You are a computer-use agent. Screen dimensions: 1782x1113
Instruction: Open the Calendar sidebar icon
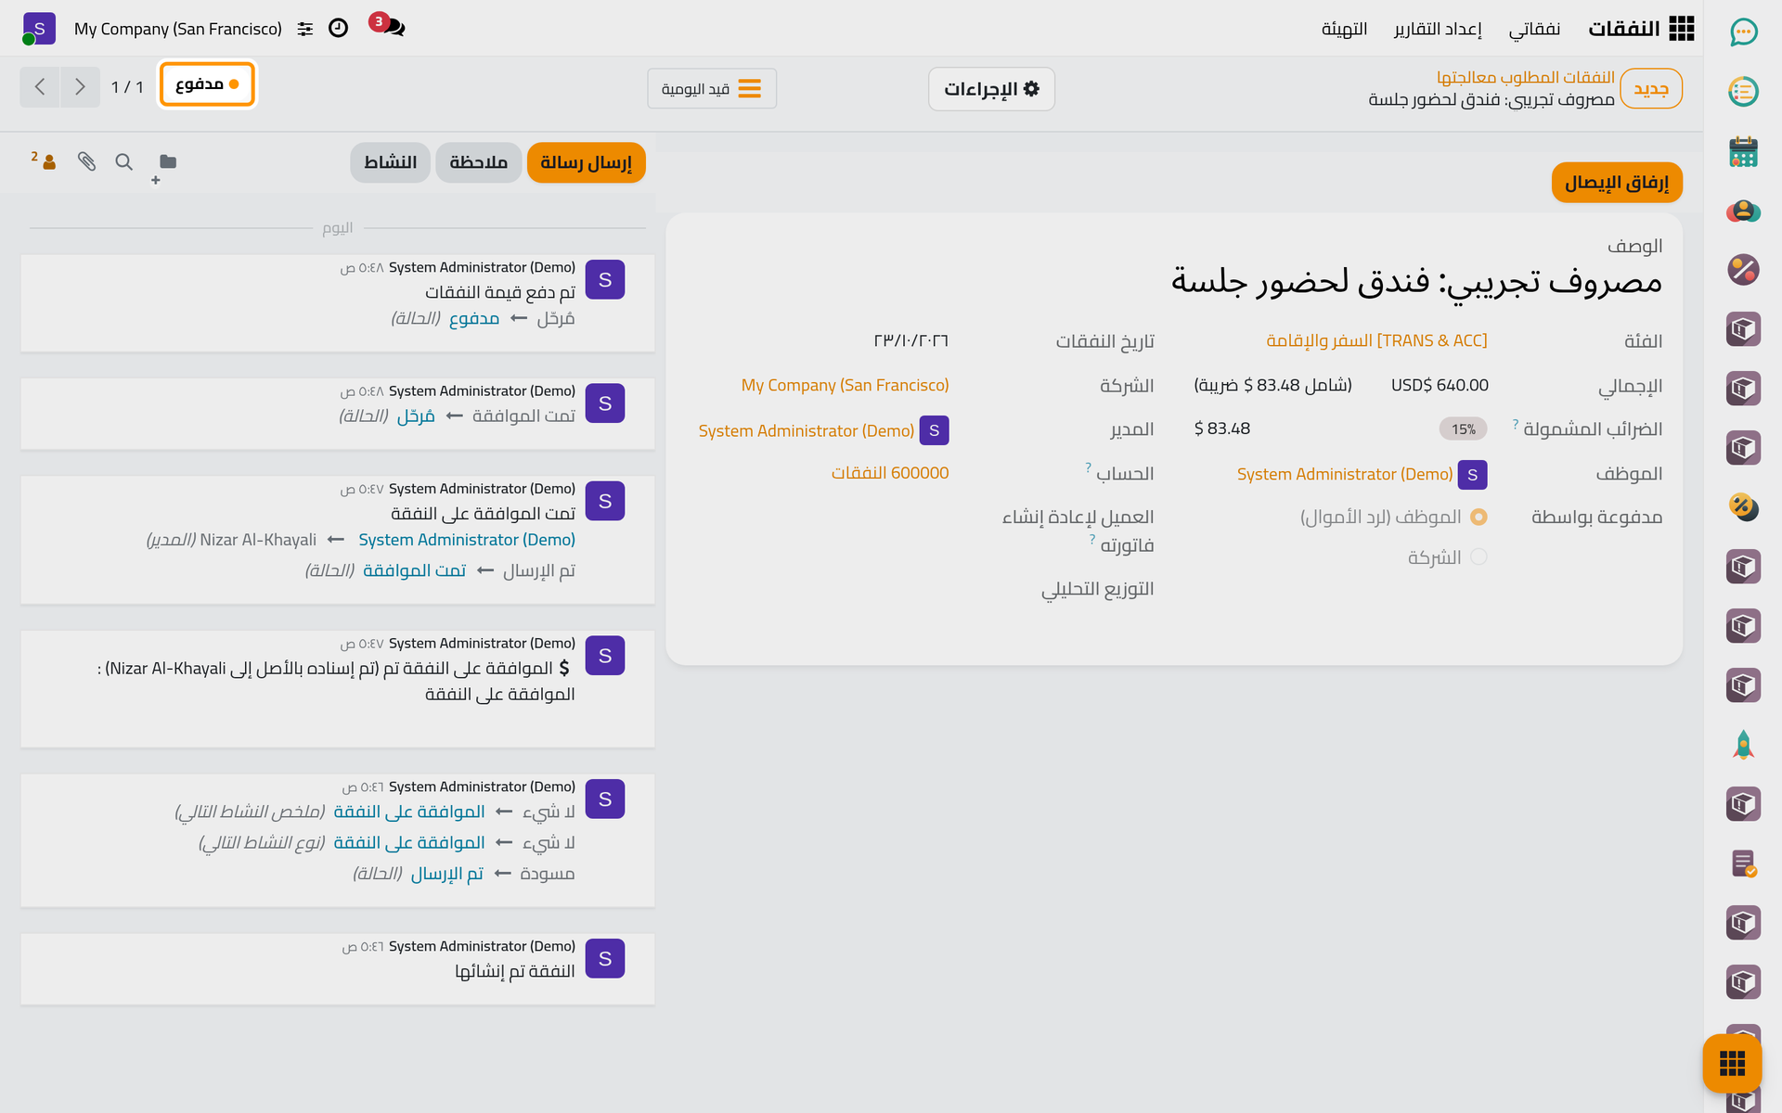1743,151
